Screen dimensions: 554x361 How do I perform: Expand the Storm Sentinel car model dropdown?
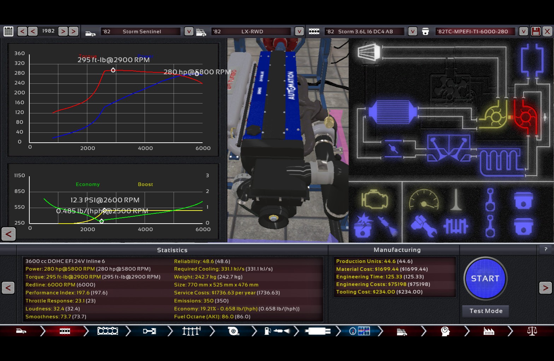click(189, 31)
